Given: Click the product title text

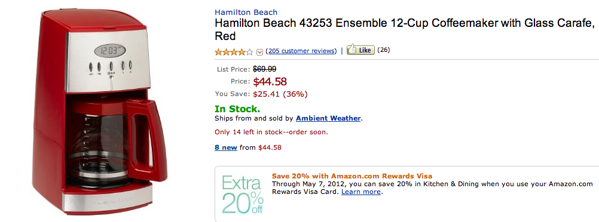Looking at the screenshot, I should [x=405, y=29].
